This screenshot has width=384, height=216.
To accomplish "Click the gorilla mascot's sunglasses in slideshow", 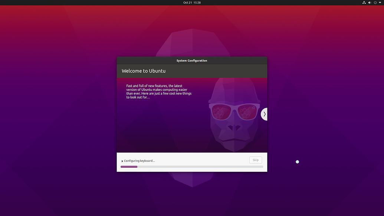I will 234,111.
